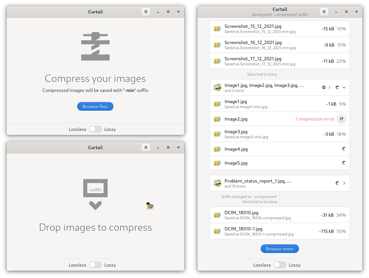Viewport: 369px width, 278px height.
Task: Click the large compress press icon
Action: coord(95,46)
